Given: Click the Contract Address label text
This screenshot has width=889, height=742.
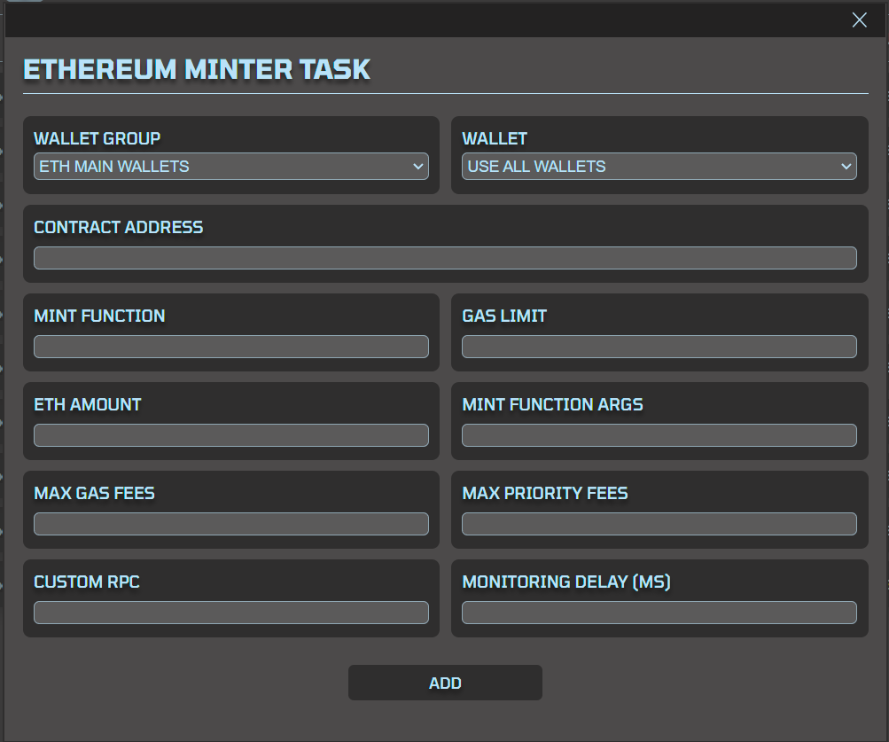Looking at the screenshot, I should [119, 227].
